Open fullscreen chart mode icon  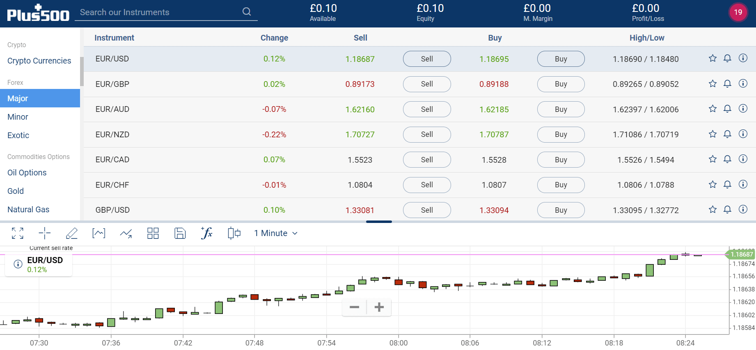18,233
